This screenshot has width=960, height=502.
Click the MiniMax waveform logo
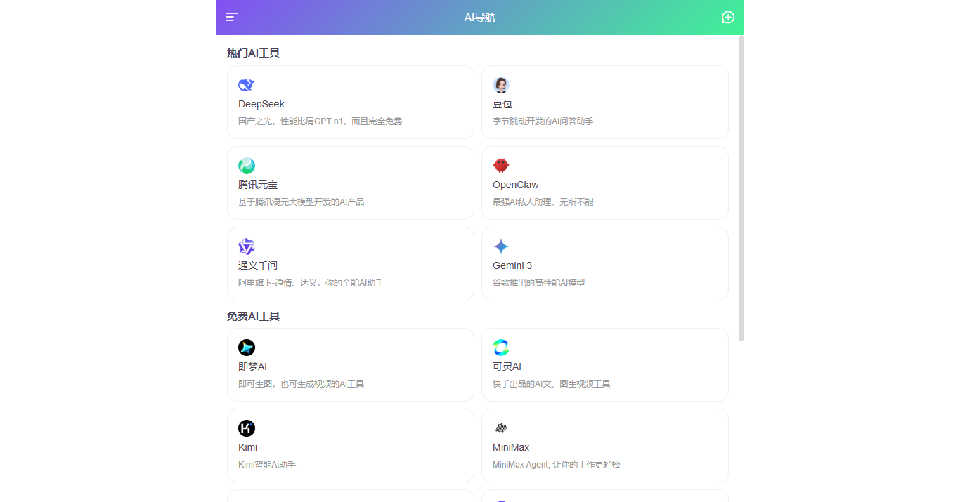tap(501, 428)
